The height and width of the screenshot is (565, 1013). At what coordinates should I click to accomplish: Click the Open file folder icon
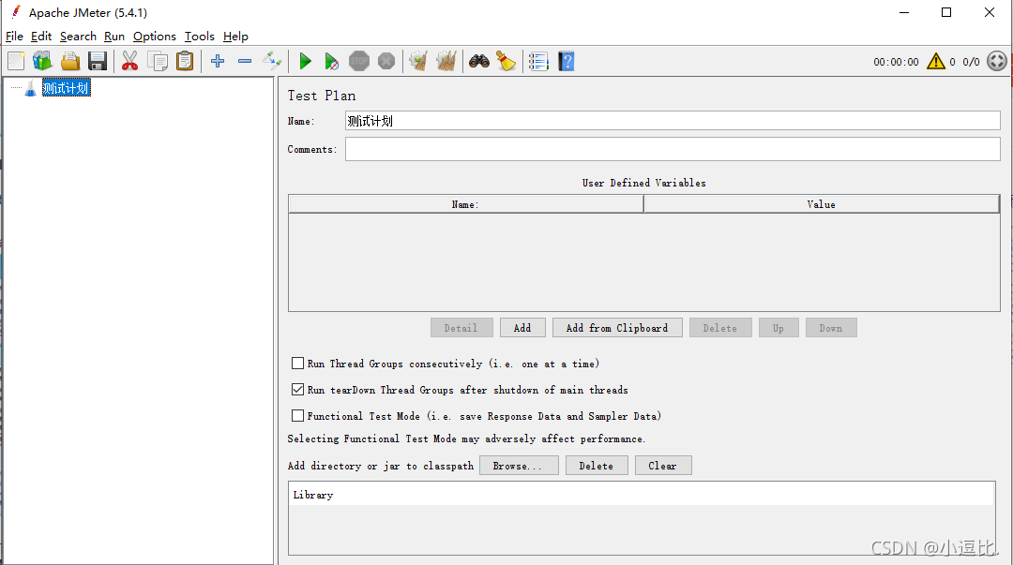tap(69, 61)
